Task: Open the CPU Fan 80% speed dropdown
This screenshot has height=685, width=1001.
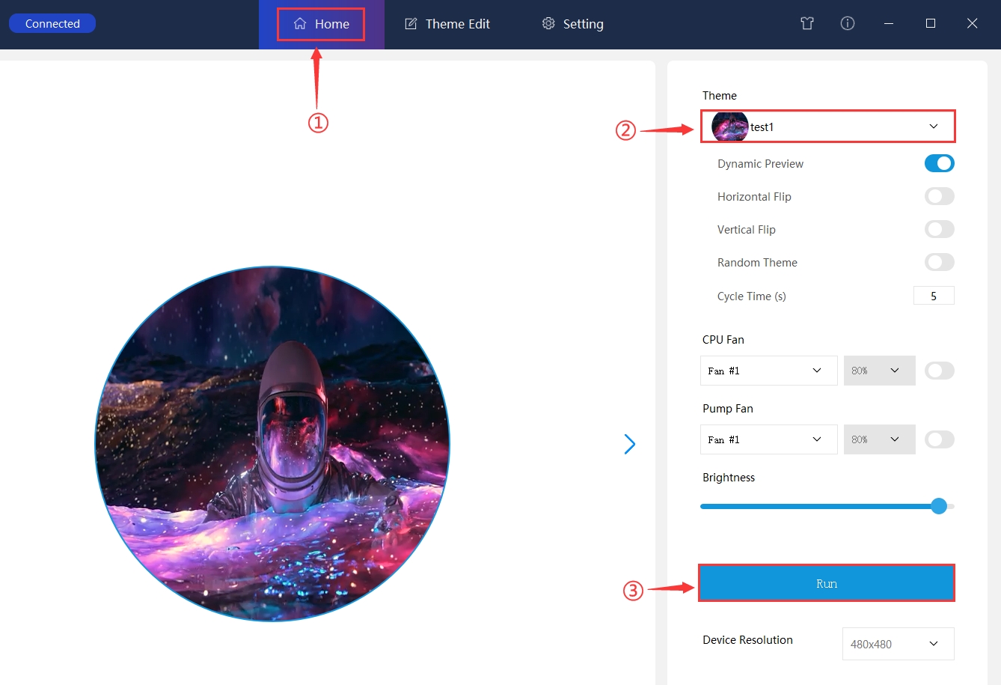Action: pos(879,371)
